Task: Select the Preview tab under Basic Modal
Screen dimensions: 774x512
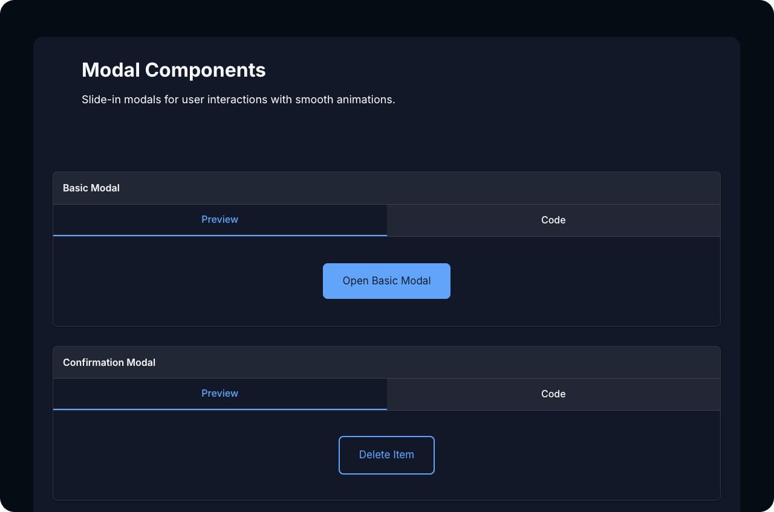Action: coord(220,220)
